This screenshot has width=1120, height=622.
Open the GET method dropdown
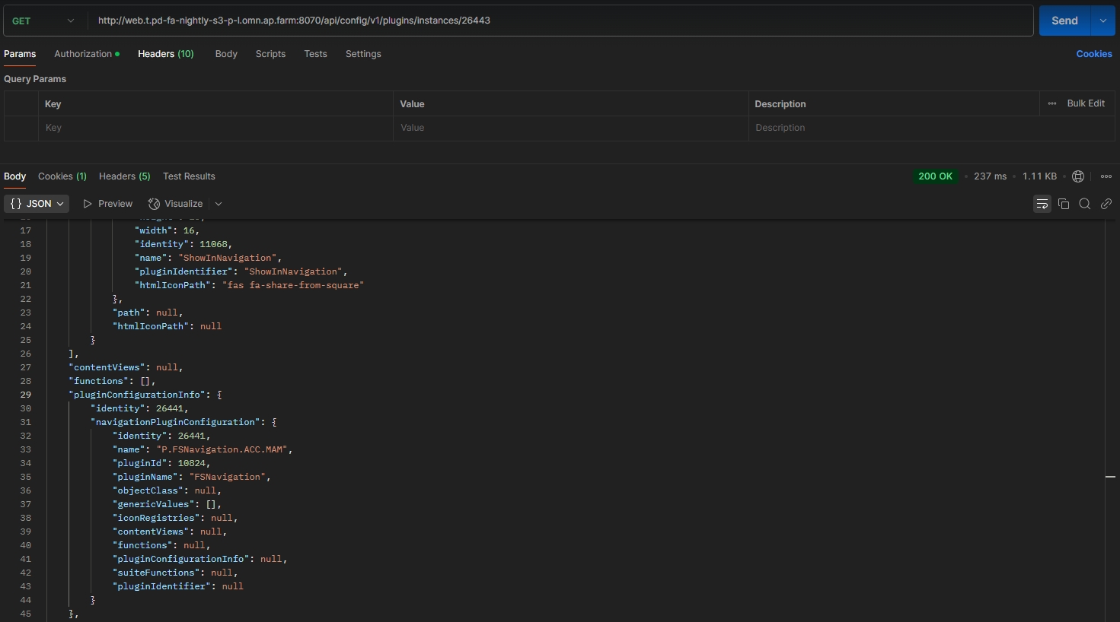coord(43,21)
